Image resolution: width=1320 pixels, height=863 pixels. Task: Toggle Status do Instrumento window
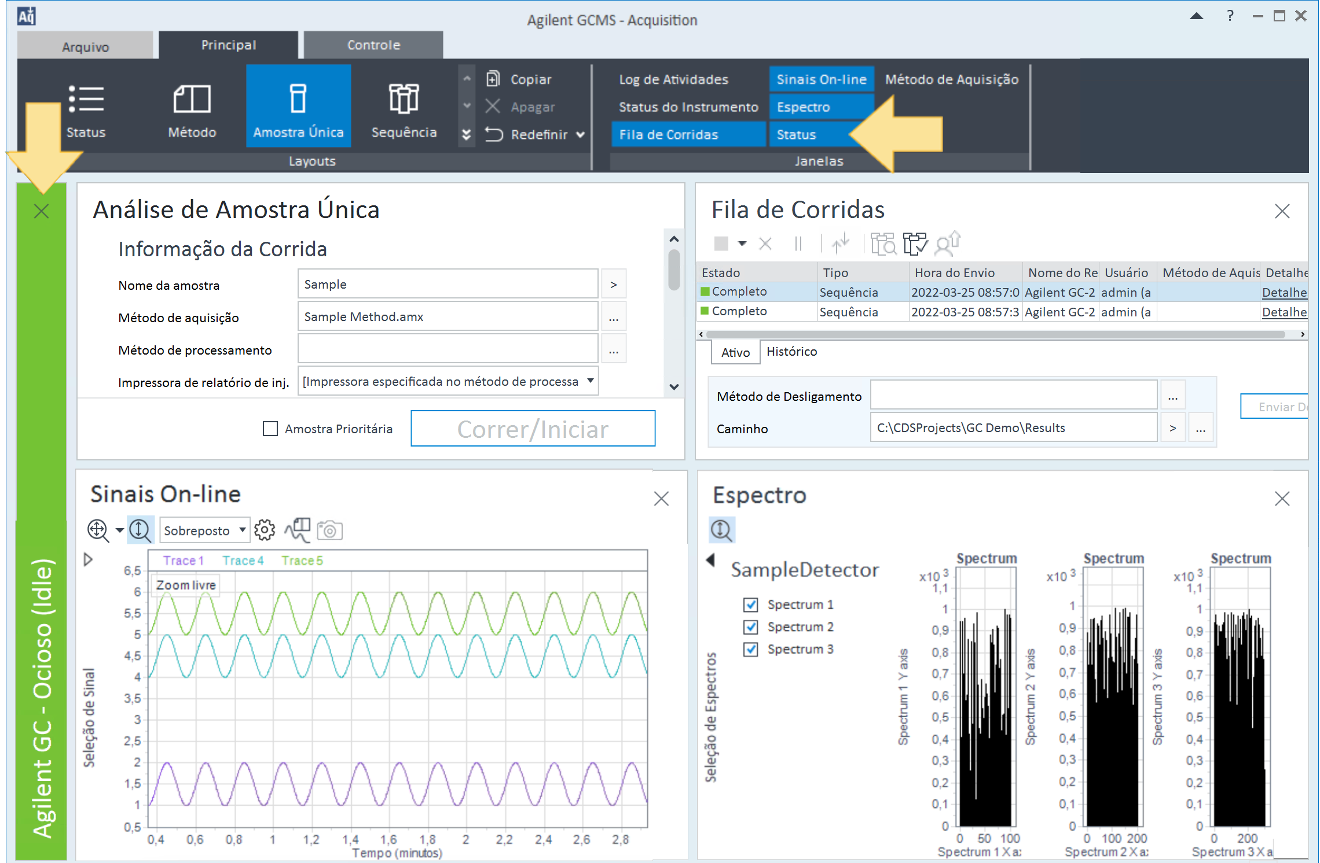tap(688, 107)
